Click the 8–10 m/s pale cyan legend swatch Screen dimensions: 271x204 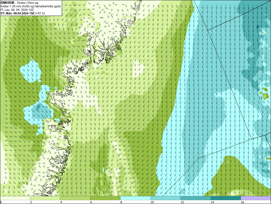135,198
